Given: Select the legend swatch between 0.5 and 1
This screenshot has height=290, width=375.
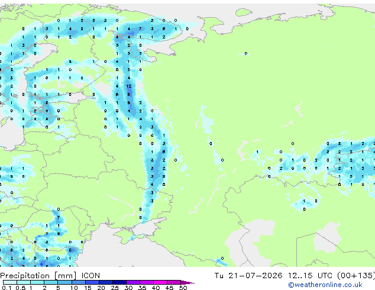Looking at the screenshot, I should 24,282.
